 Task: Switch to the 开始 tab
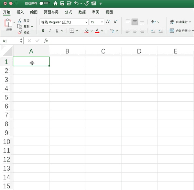pos(7,12)
